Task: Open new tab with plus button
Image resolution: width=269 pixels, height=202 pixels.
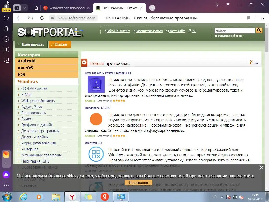Action: [152, 8]
